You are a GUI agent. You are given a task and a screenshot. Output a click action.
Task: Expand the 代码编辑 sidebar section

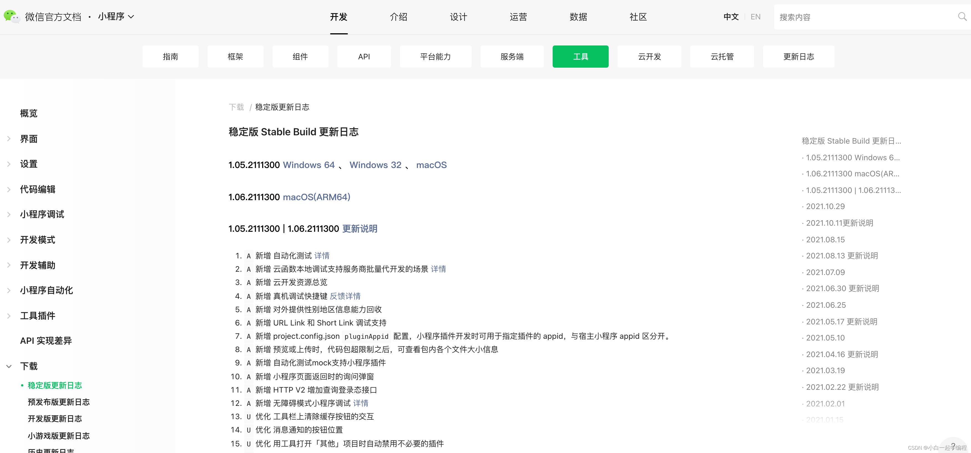tap(9, 189)
